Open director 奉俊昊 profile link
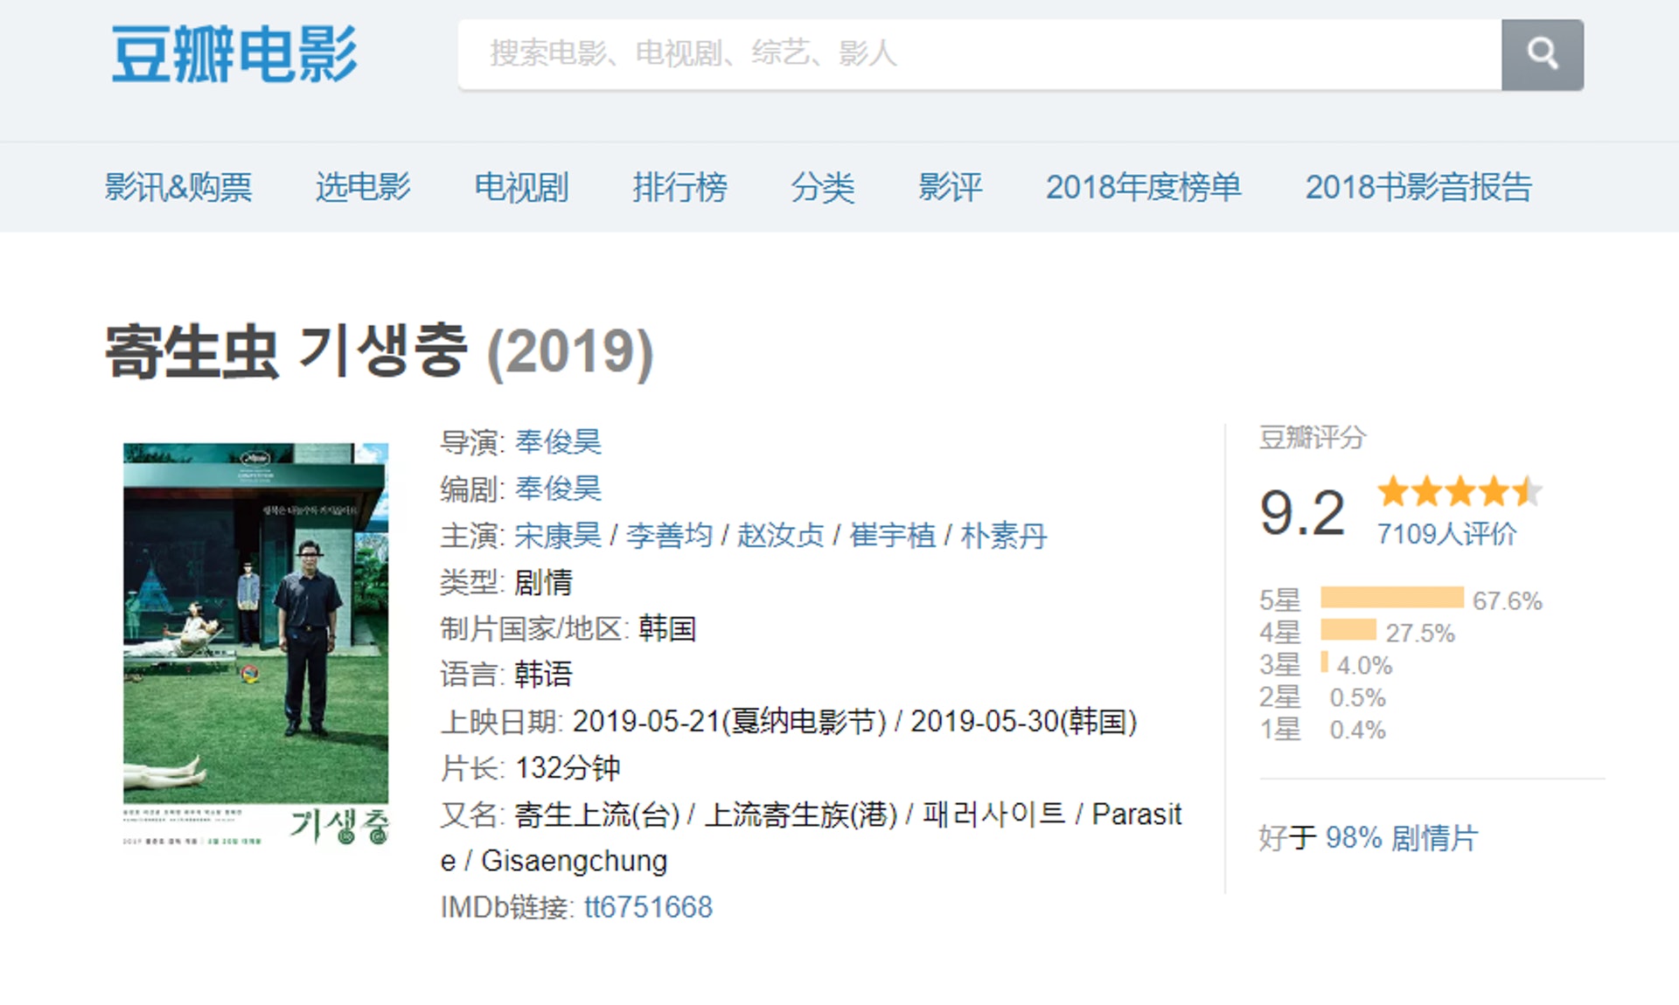 point(558,442)
